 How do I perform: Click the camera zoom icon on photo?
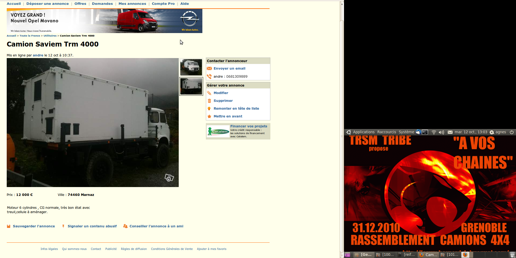169,178
